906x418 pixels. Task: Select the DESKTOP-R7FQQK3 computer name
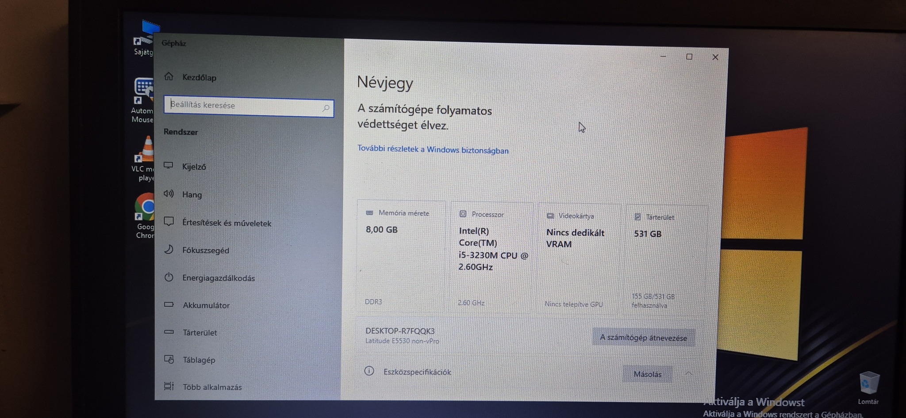[x=400, y=331]
